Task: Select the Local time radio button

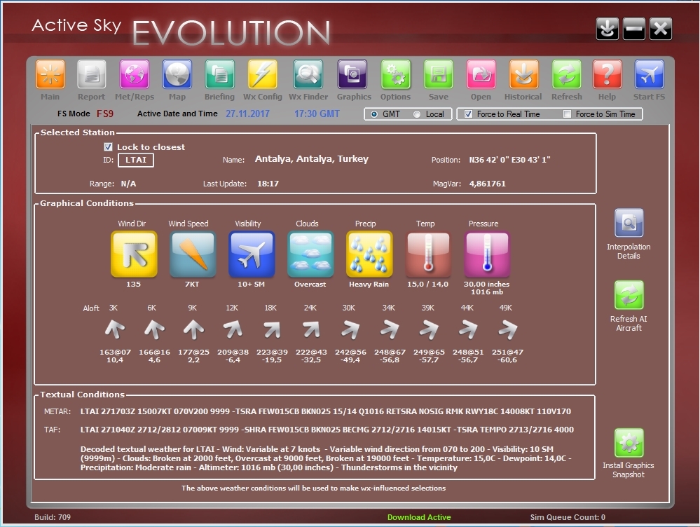Action: [x=417, y=114]
